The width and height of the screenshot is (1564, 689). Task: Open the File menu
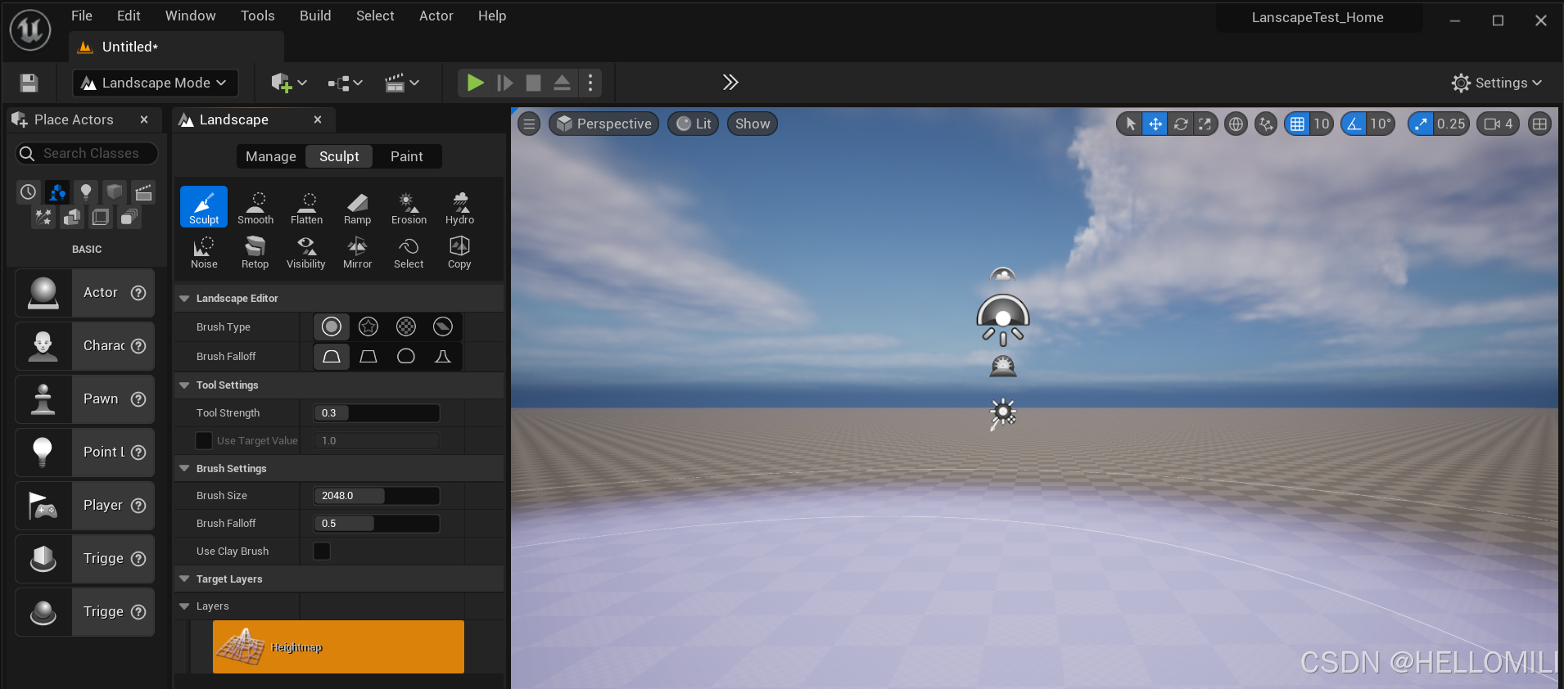point(82,16)
